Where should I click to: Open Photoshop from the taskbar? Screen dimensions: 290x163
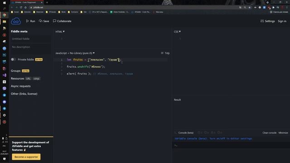(4, 55)
